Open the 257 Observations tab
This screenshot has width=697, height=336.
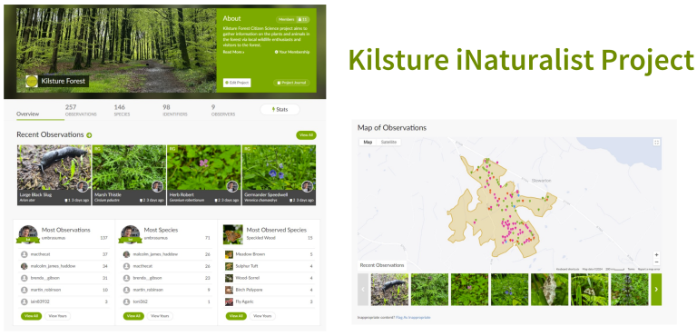click(81, 111)
